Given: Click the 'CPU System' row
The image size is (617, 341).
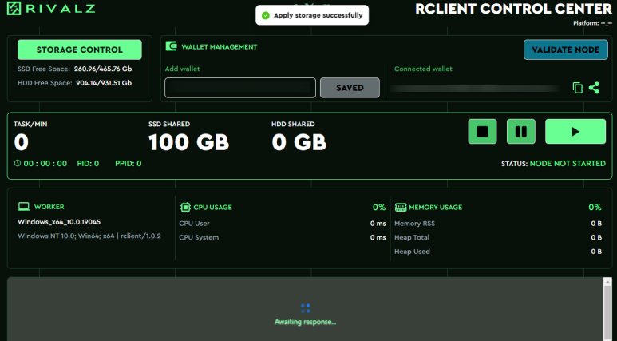Looking at the screenshot, I should coord(282,237).
